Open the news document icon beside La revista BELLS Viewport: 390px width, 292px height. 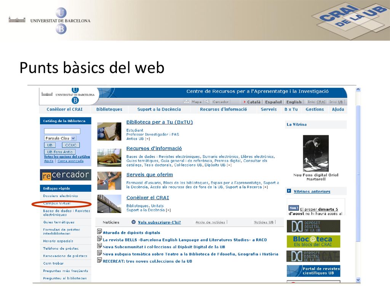(x=99, y=239)
